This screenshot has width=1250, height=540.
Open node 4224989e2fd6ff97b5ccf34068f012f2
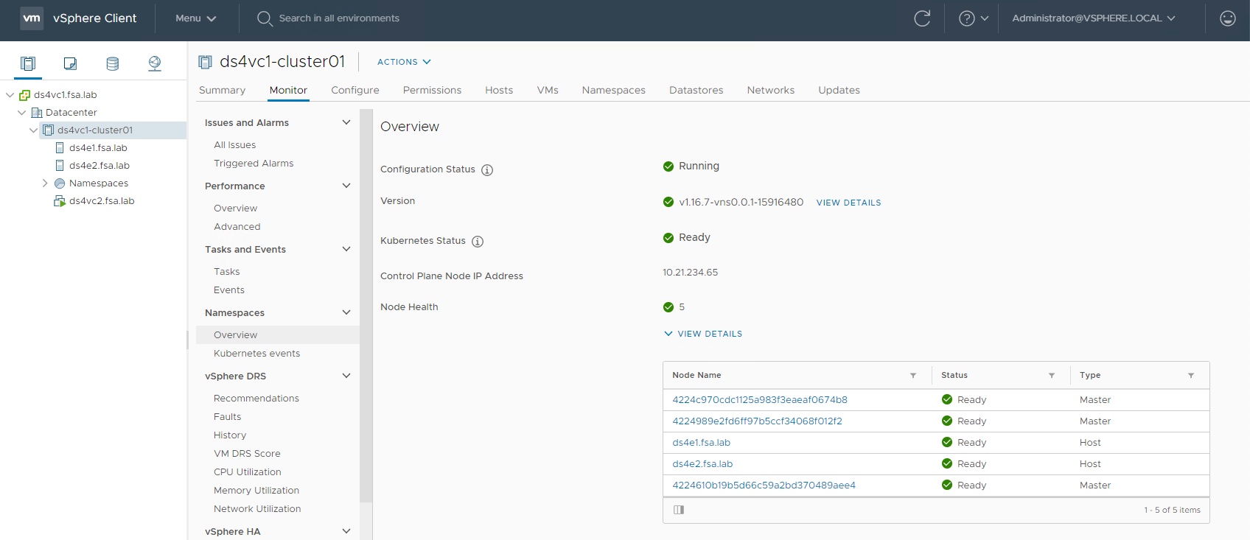pos(757,421)
